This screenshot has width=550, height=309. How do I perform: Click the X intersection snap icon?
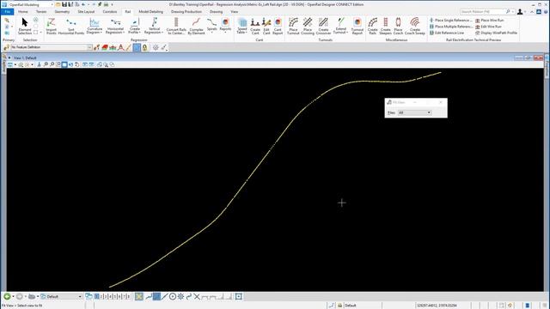click(x=197, y=296)
